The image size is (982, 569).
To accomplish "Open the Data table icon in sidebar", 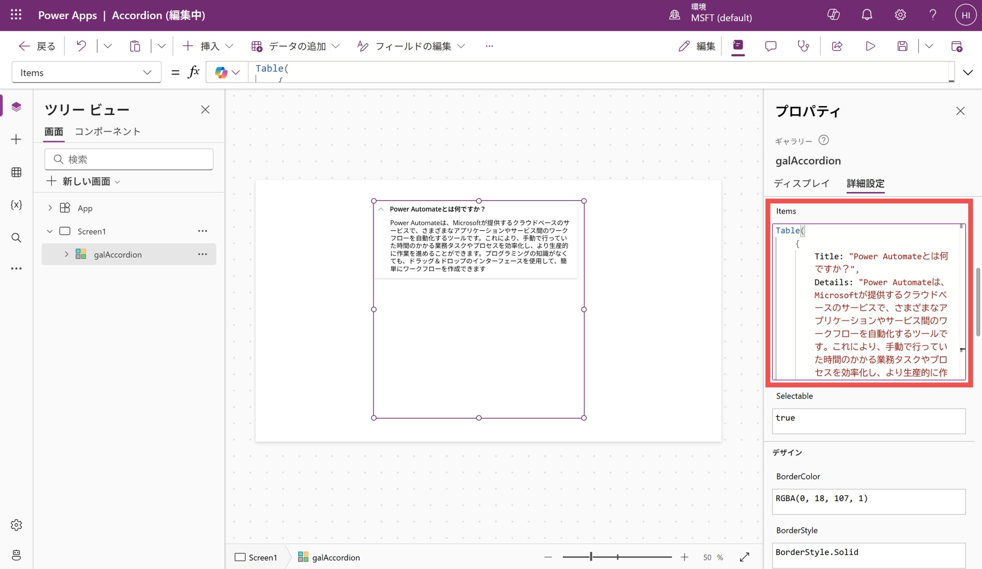I will (16, 172).
